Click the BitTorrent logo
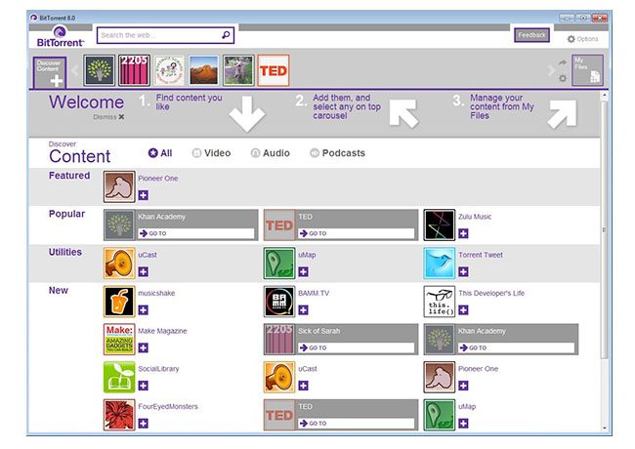This screenshot has height=449, width=635. (x=60, y=36)
